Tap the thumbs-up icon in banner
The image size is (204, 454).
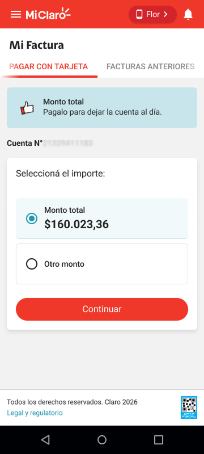(x=27, y=108)
